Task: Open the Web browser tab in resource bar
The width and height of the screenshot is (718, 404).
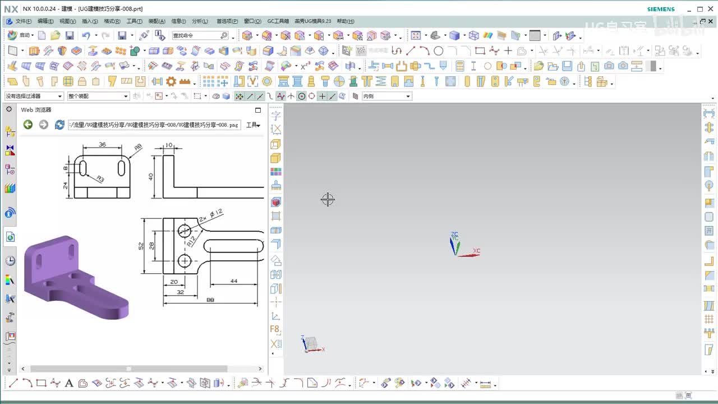Action: click(10, 237)
